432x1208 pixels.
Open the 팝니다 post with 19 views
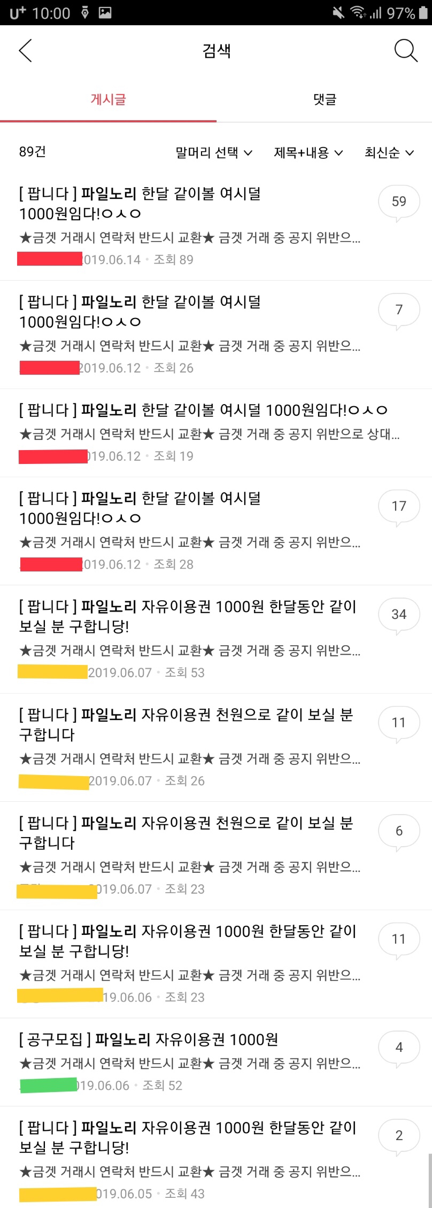tap(203, 411)
